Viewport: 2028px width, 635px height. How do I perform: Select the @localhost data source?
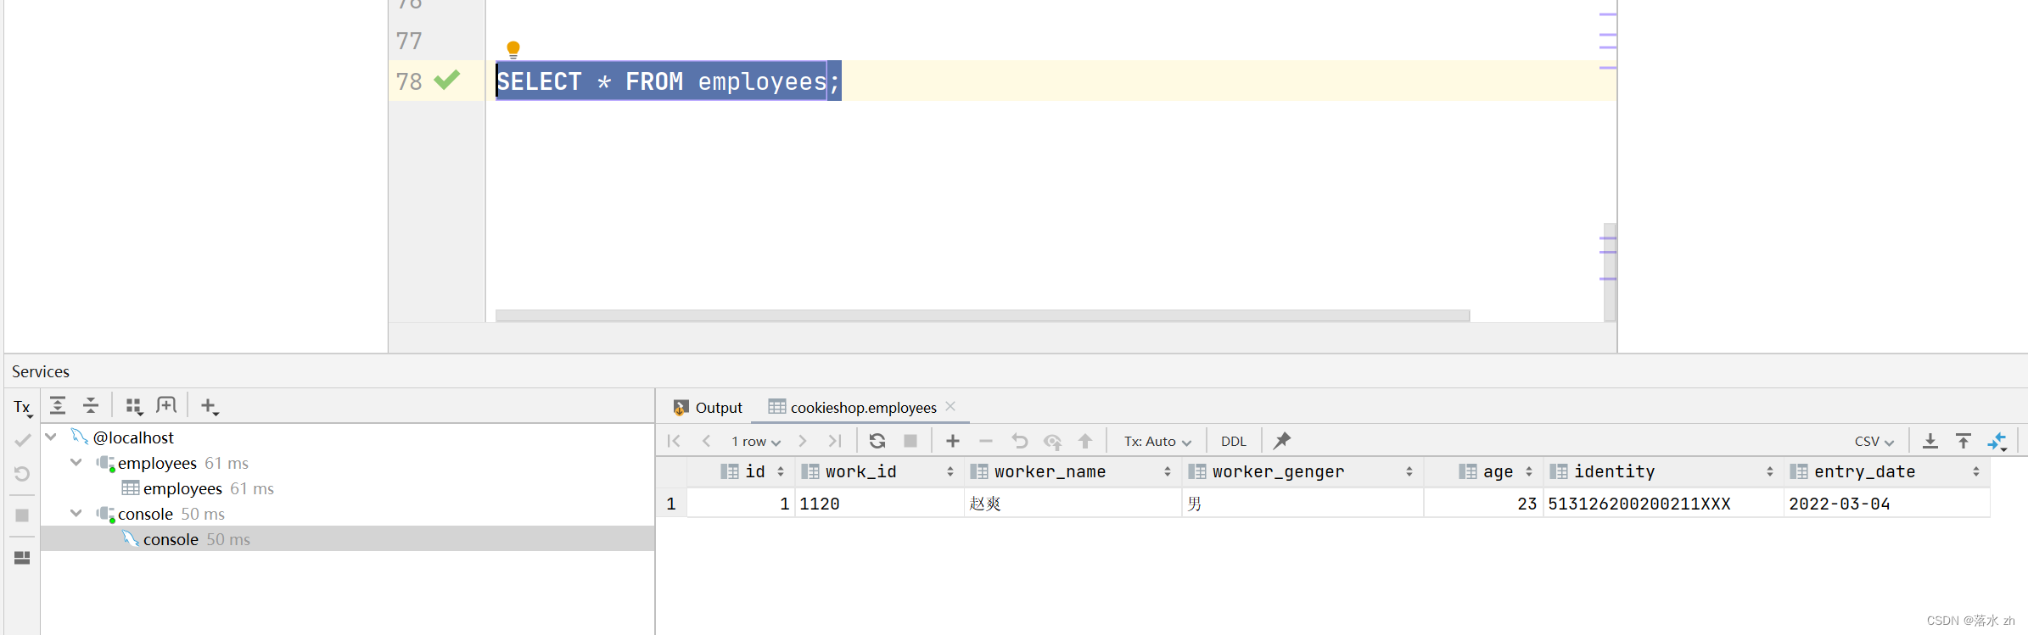pyautogui.click(x=132, y=437)
